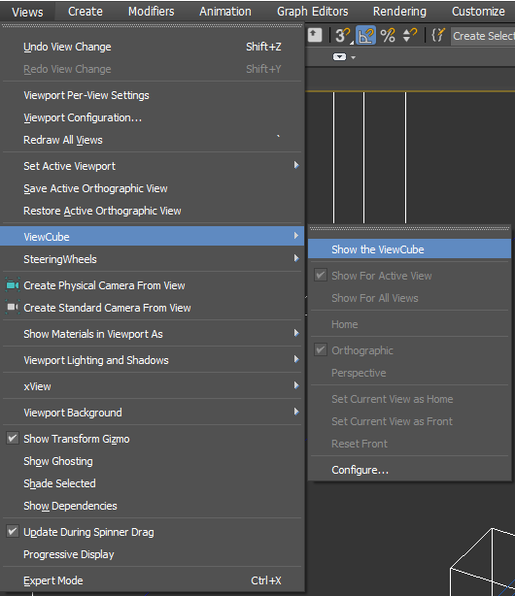Toggle the Percent Snap icon
515x596 pixels.
(x=388, y=36)
